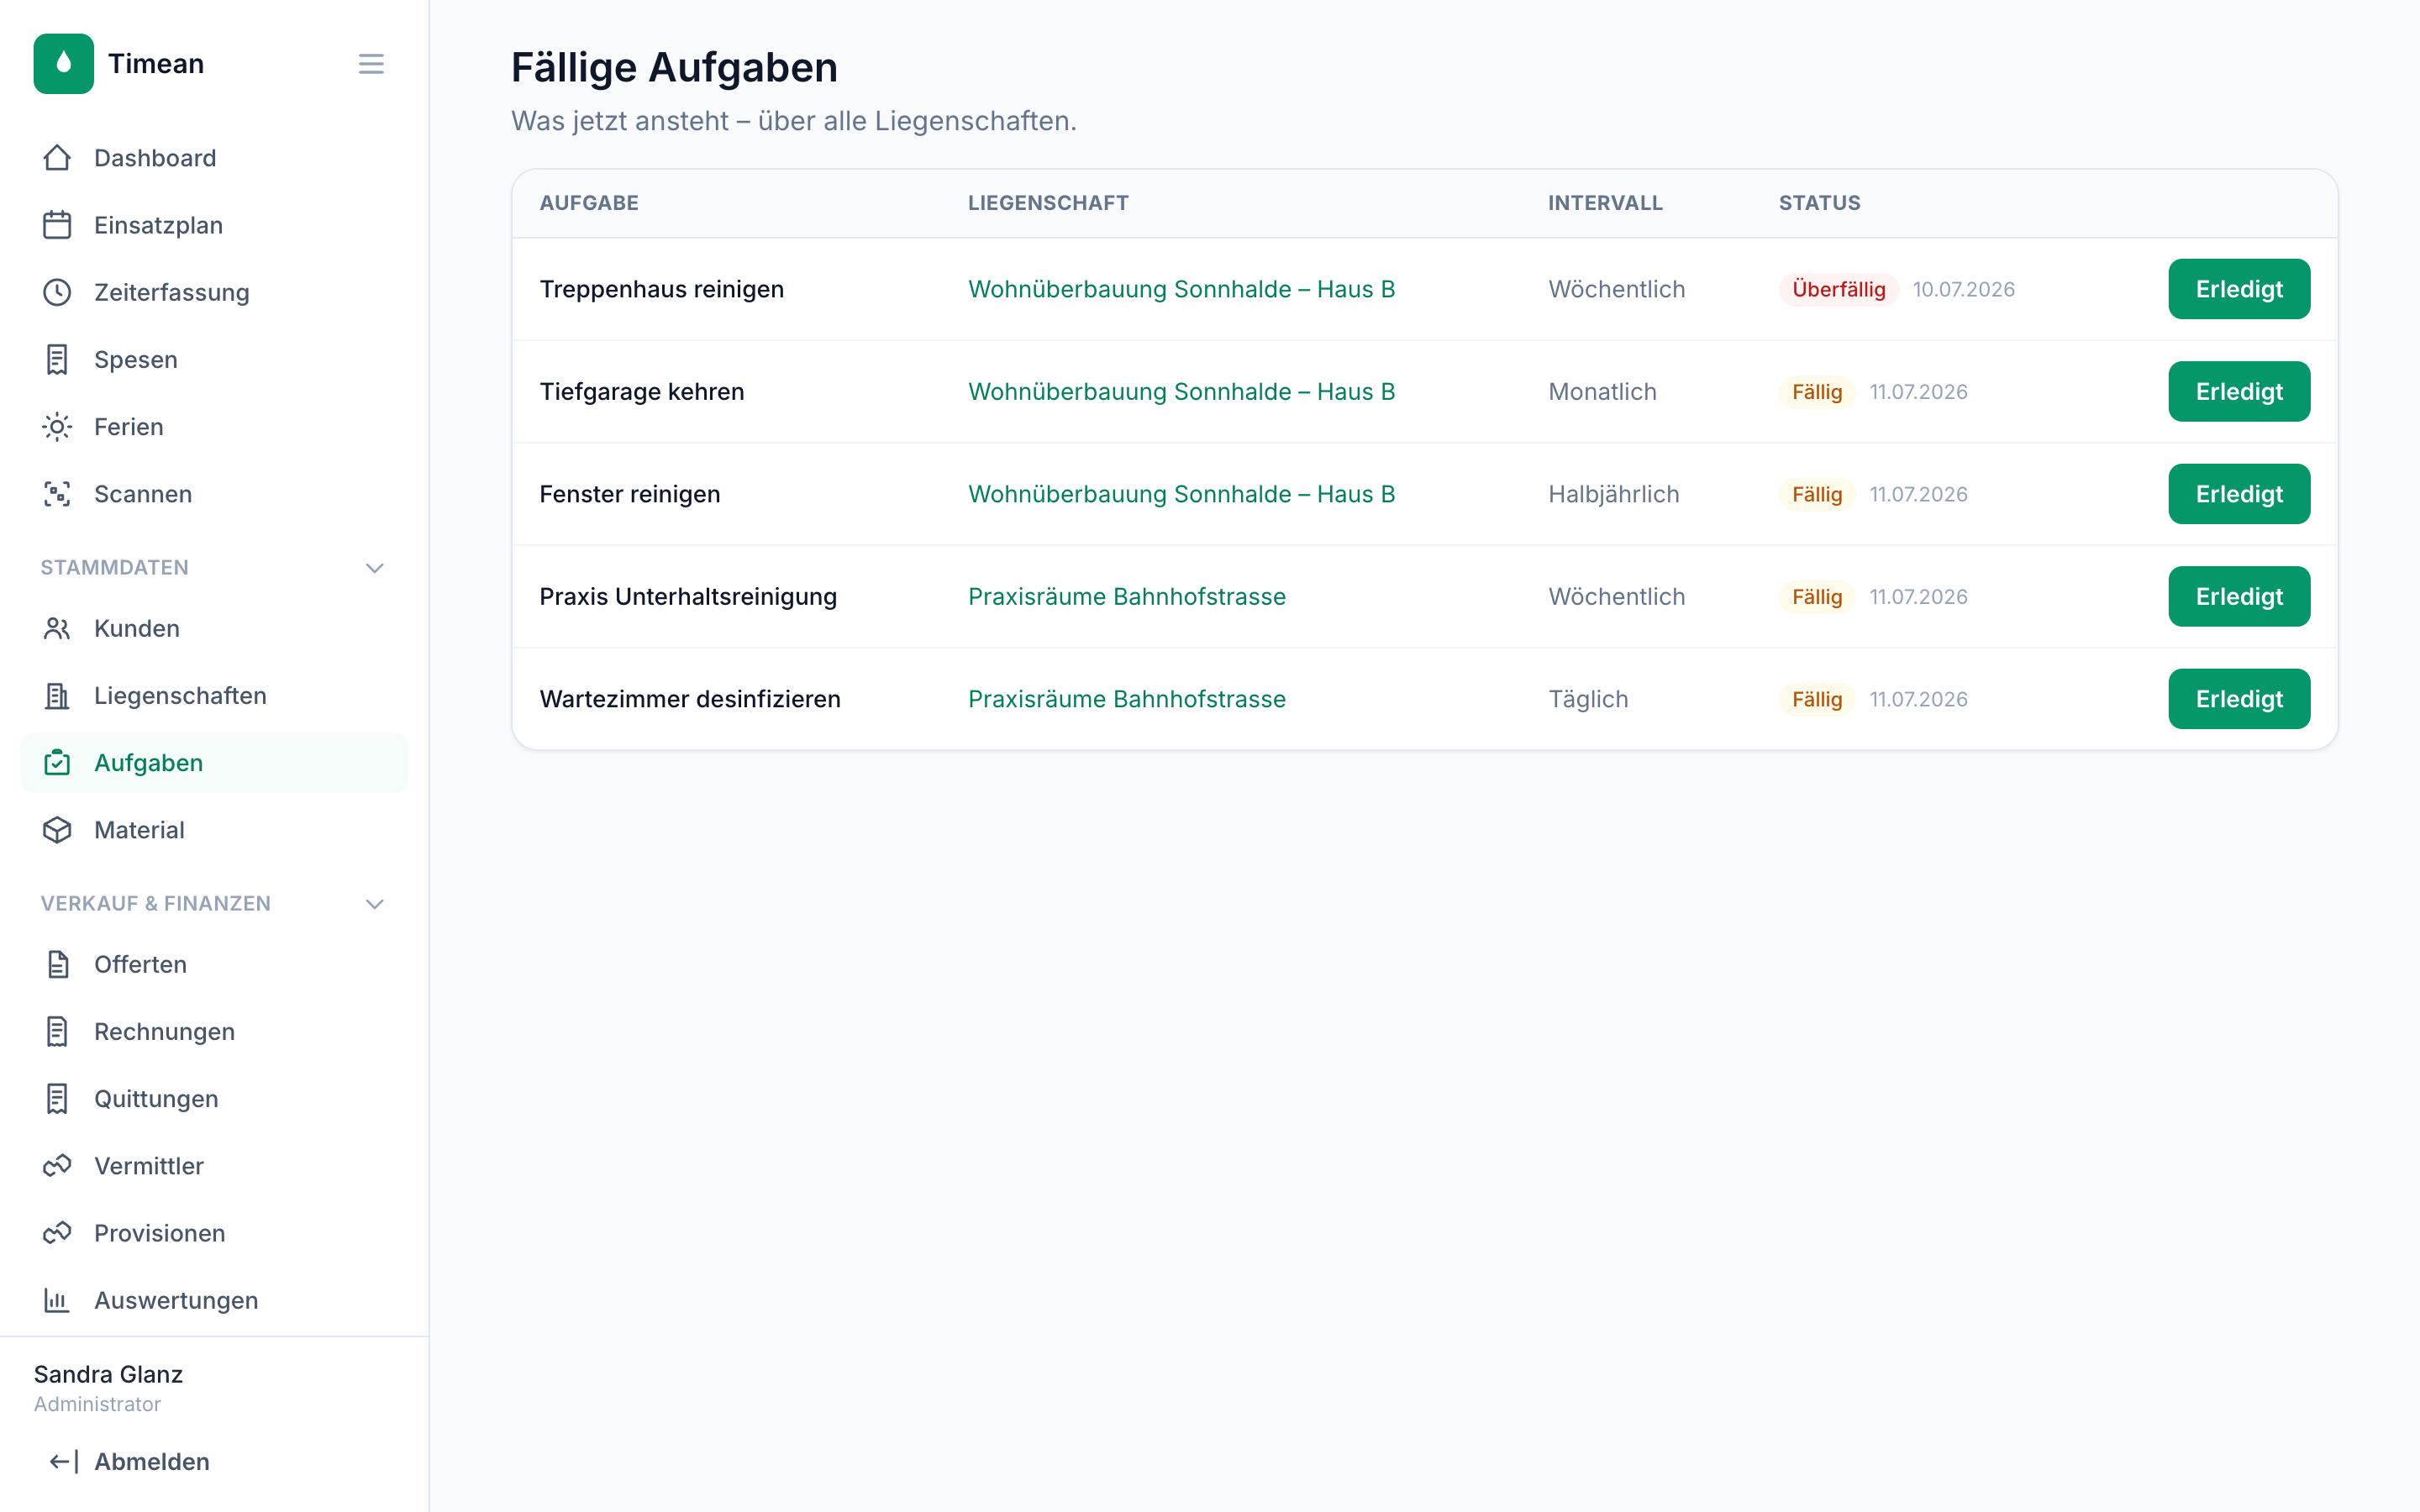Click the AUFGABE column header

tap(589, 203)
